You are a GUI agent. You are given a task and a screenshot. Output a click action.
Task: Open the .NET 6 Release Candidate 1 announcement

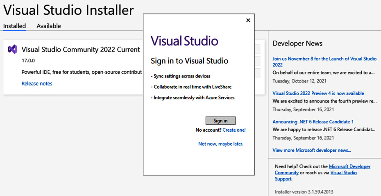(313, 122)
